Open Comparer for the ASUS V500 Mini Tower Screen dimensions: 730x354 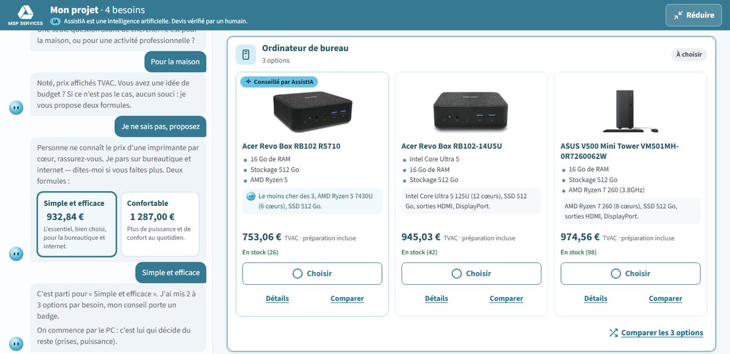[666, 298]
